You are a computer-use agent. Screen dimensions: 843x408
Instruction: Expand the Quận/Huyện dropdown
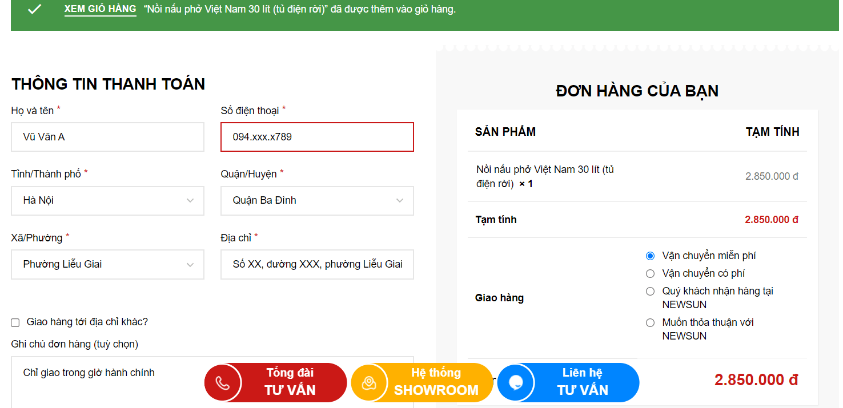pos(317,200)
